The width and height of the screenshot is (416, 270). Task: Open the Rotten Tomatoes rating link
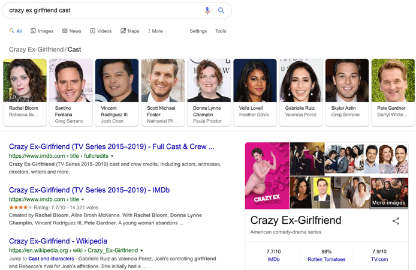[326, 259]
